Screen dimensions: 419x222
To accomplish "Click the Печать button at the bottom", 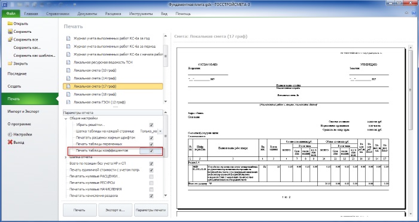I will (x=80, y=210).
